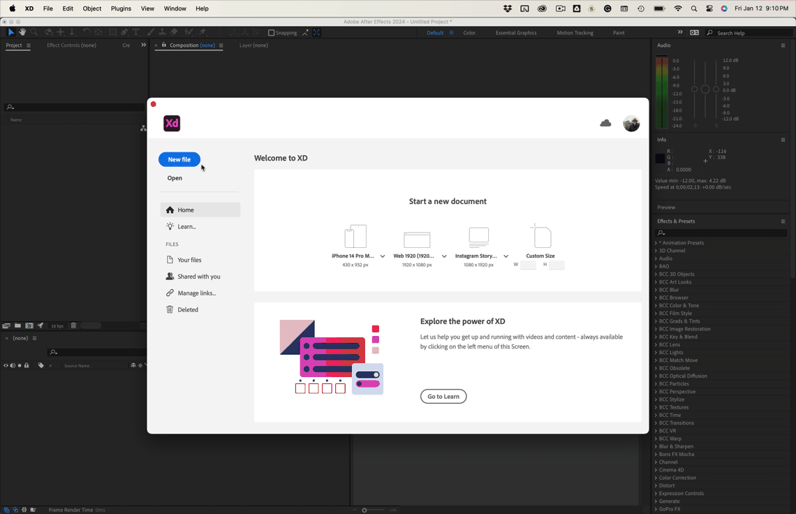The height and width of the screenshot is (514, 796).
Task: Switch to the Motion Tracking workspace
Action: tap(575, 33)
